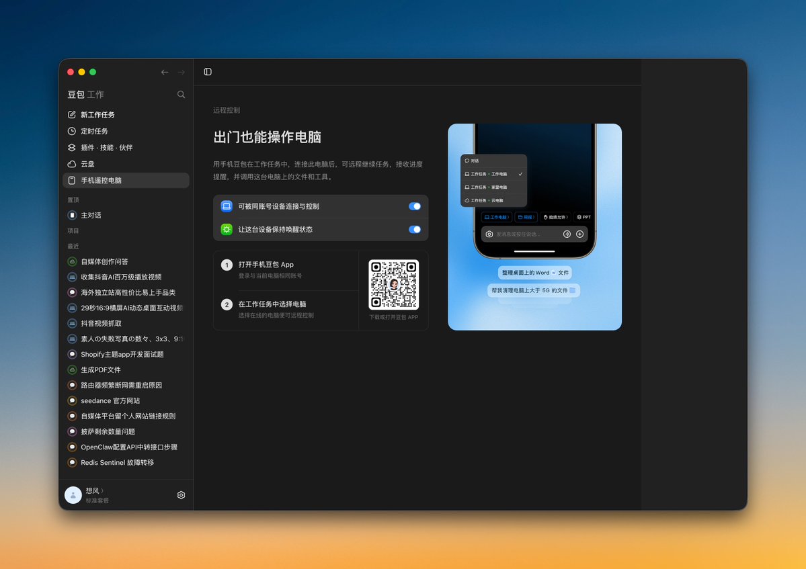The height and width of the screenshot is (569, 806).
Task: Open 路由器频繁断网需重启原因 chat
Action: pyautogui.click(x=126, y=385)
